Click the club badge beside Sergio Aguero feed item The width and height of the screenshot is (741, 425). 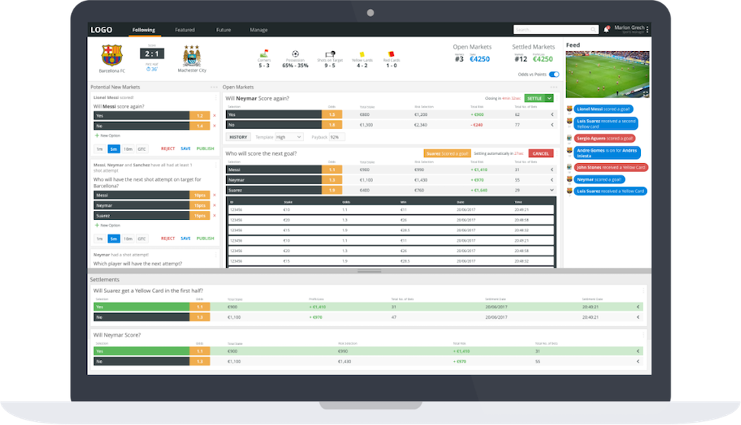pos(569,138)
